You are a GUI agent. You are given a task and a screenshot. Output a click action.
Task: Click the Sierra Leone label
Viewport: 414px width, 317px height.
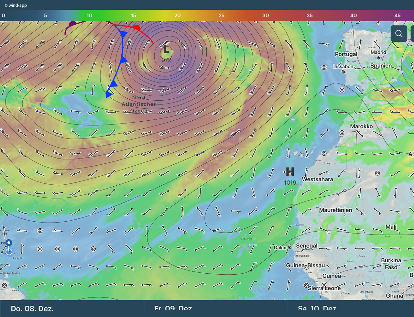(x=324, y=288)
